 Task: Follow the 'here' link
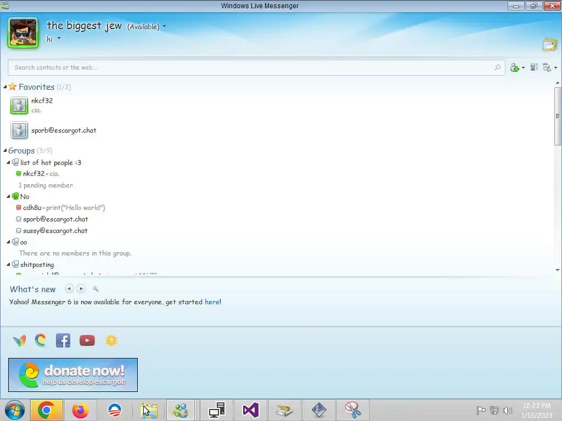[x=212, y=302]
